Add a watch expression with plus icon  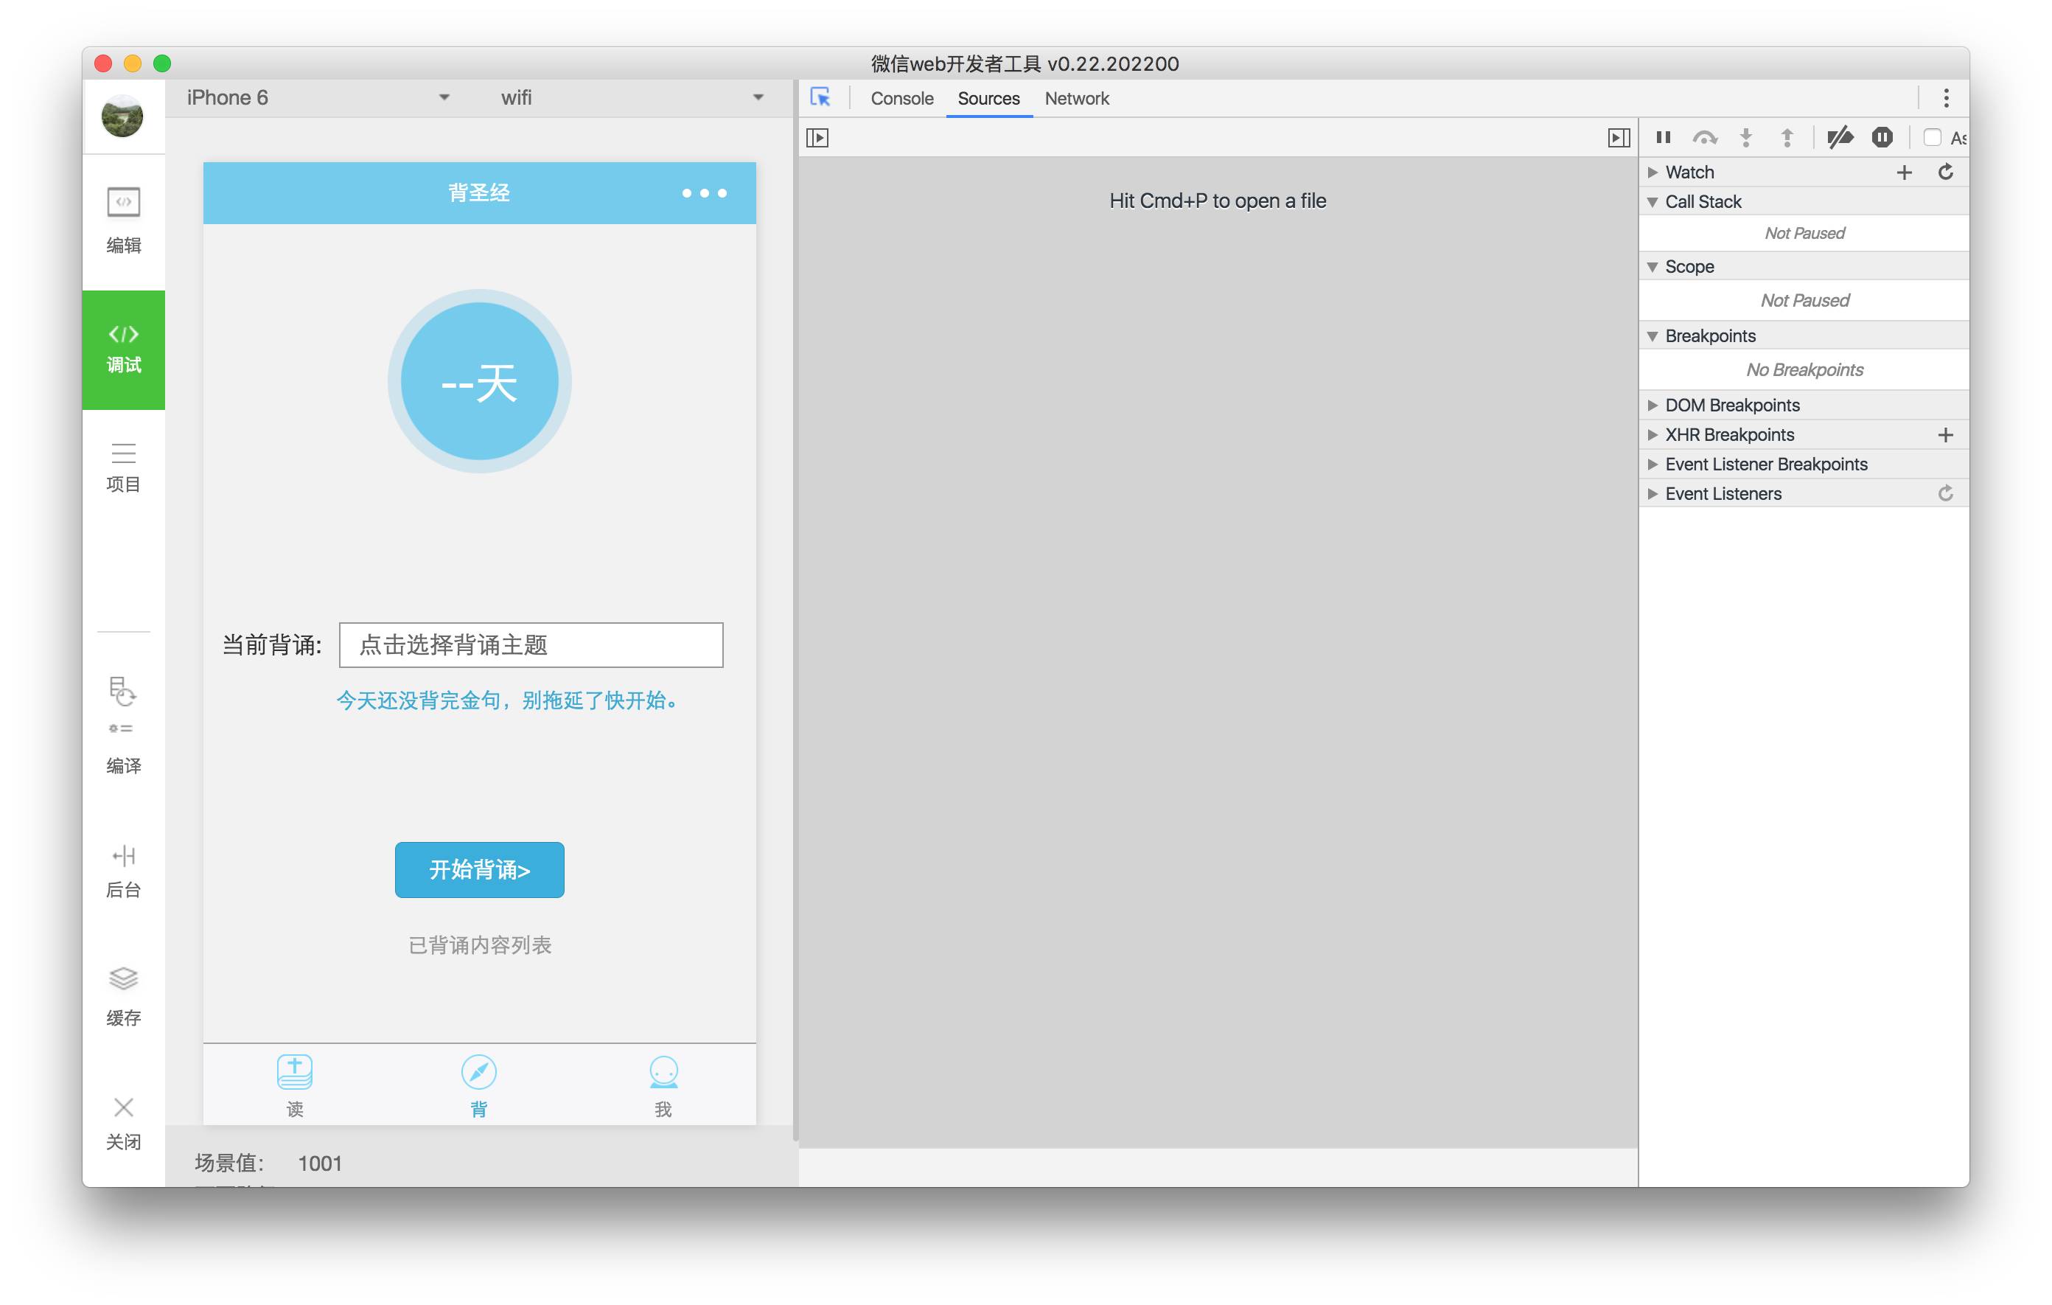[x=1904, y=173]
